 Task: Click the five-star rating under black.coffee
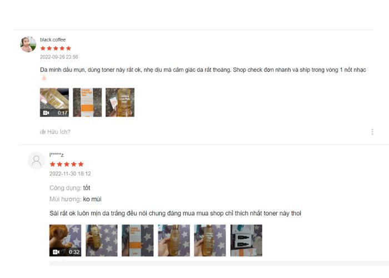coord(56,48)
